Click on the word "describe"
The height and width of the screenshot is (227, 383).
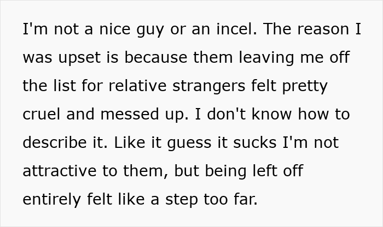click(x=55, y=142)
